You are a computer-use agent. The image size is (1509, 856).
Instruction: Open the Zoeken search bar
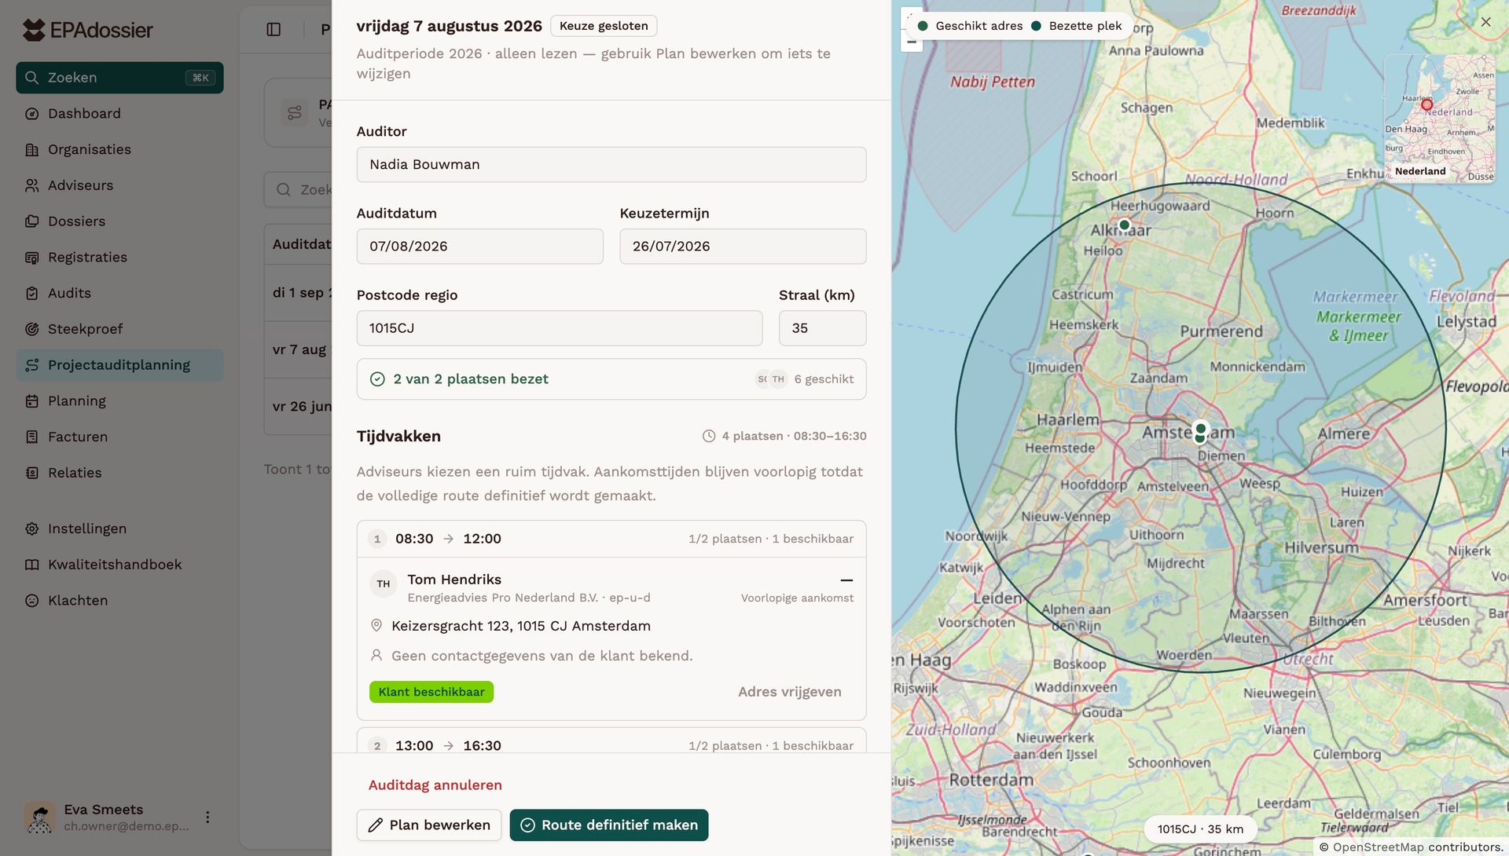coord(119,78)
